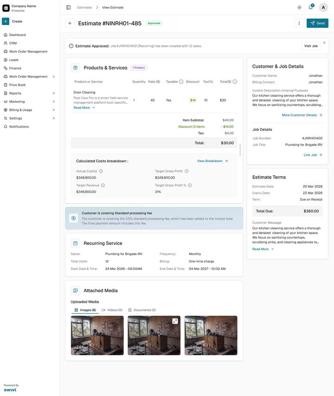
Task: Click the Company Name logo icon
Action: [6, 8]
